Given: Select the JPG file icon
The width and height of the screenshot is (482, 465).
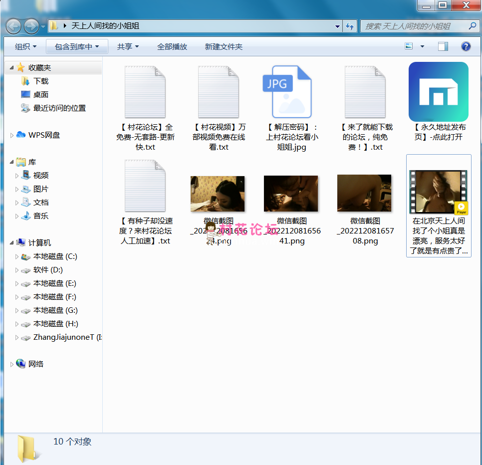Looking at the screenshot, I should (x=287, y=92).
